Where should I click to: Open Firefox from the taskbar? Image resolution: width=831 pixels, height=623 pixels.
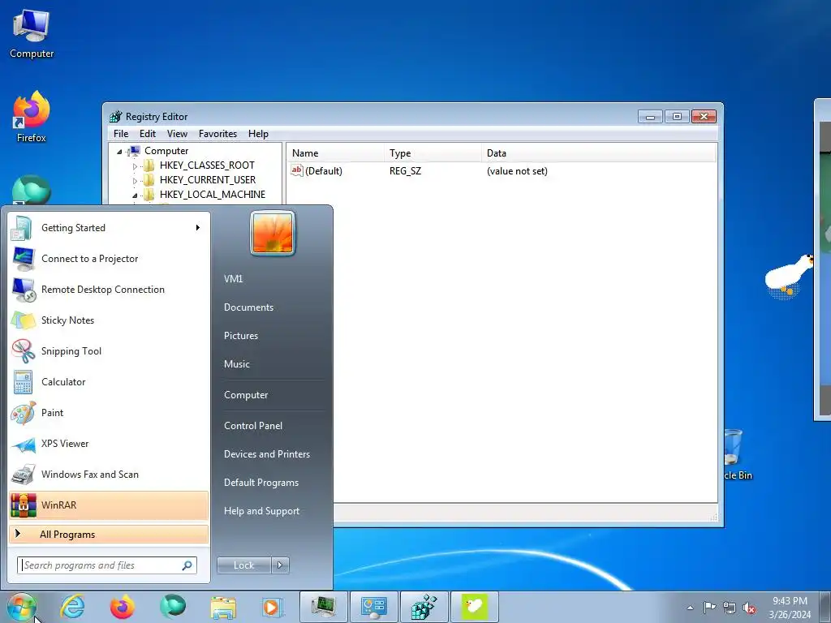(123, 607)
